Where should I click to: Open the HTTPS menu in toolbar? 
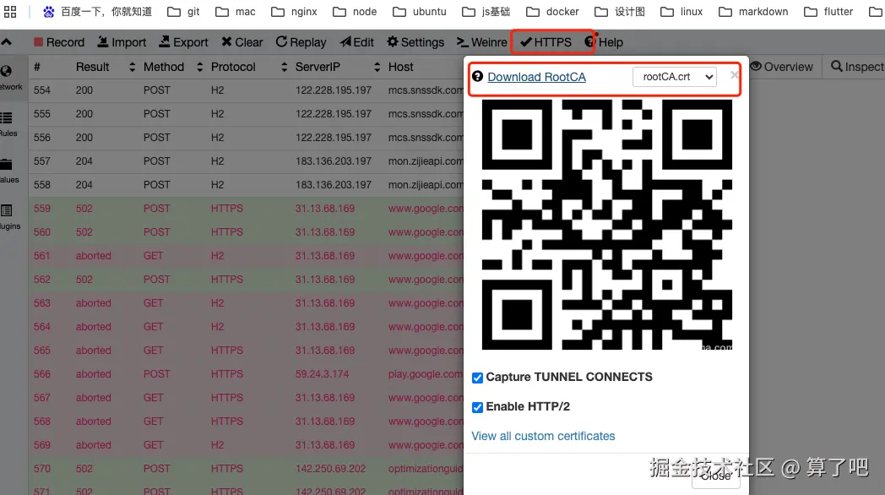click(x=546, y=42)
